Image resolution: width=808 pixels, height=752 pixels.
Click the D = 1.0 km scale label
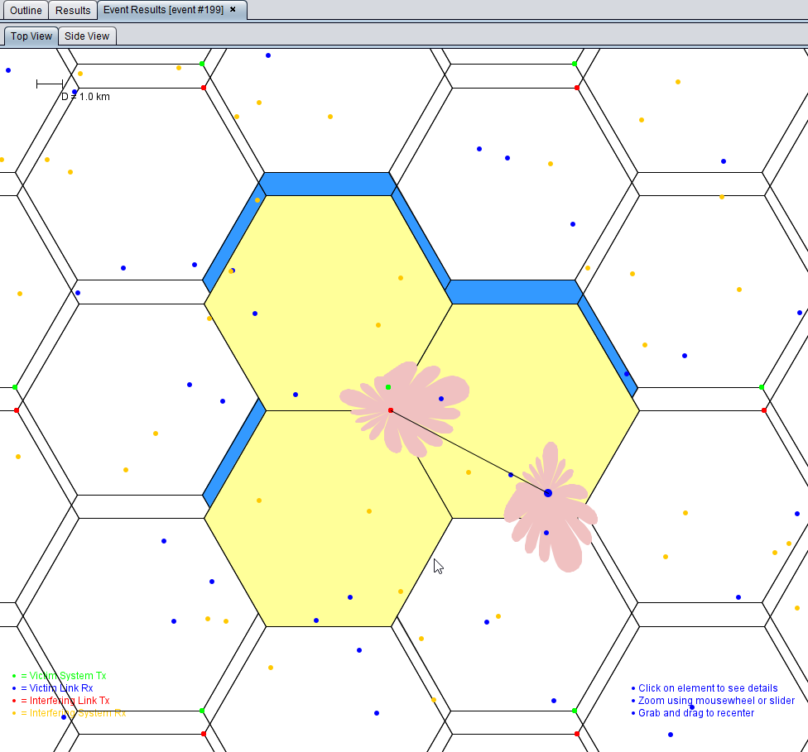click(85, 96)
